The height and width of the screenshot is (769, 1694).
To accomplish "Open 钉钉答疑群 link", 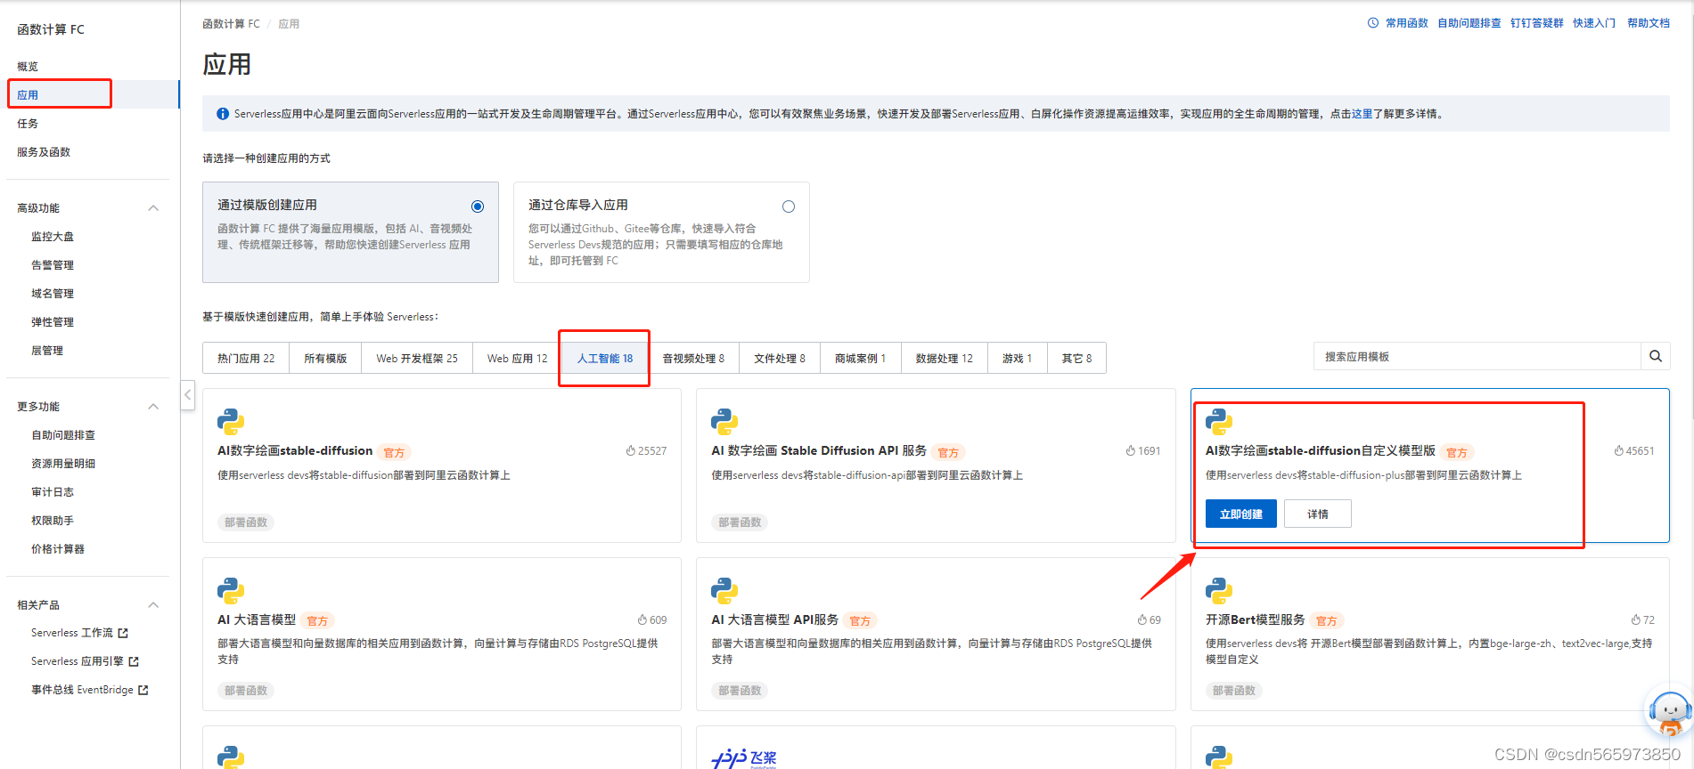I will [1537, 23].
